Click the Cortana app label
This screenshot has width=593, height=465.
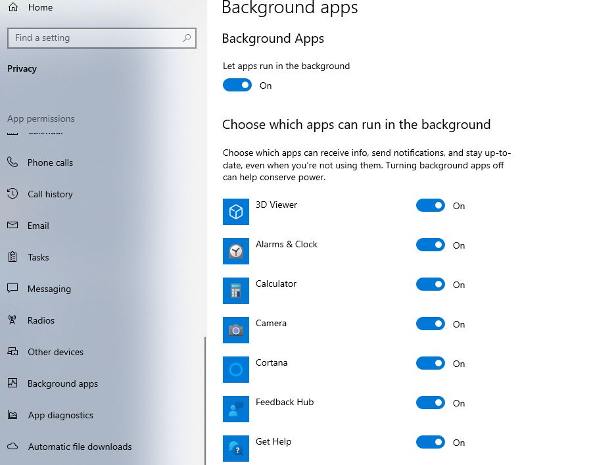tap(272, 362)
